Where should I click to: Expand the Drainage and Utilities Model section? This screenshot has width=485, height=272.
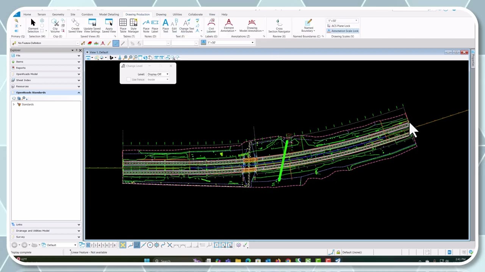pos(46,230)
